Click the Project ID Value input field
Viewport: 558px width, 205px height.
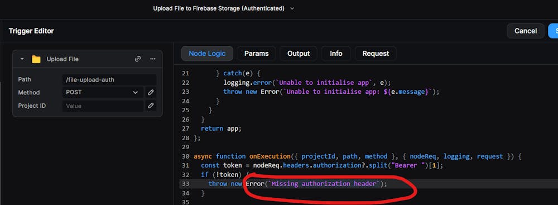point(103,106)
